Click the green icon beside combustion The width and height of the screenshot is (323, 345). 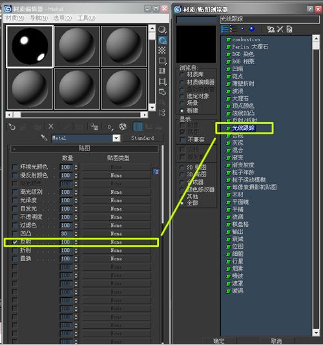pos(229,40)
